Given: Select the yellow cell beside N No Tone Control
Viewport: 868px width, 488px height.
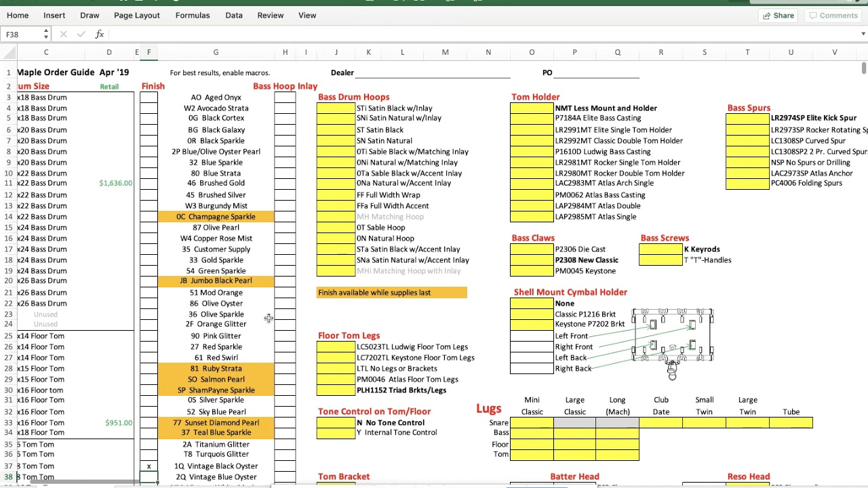Looking at the screenshot, I should pos(336,423).
